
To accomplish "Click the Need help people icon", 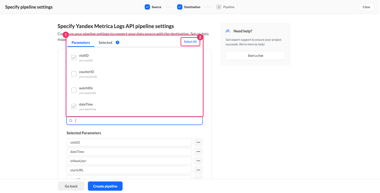I will pyautogui.click(x=228, y=31).
